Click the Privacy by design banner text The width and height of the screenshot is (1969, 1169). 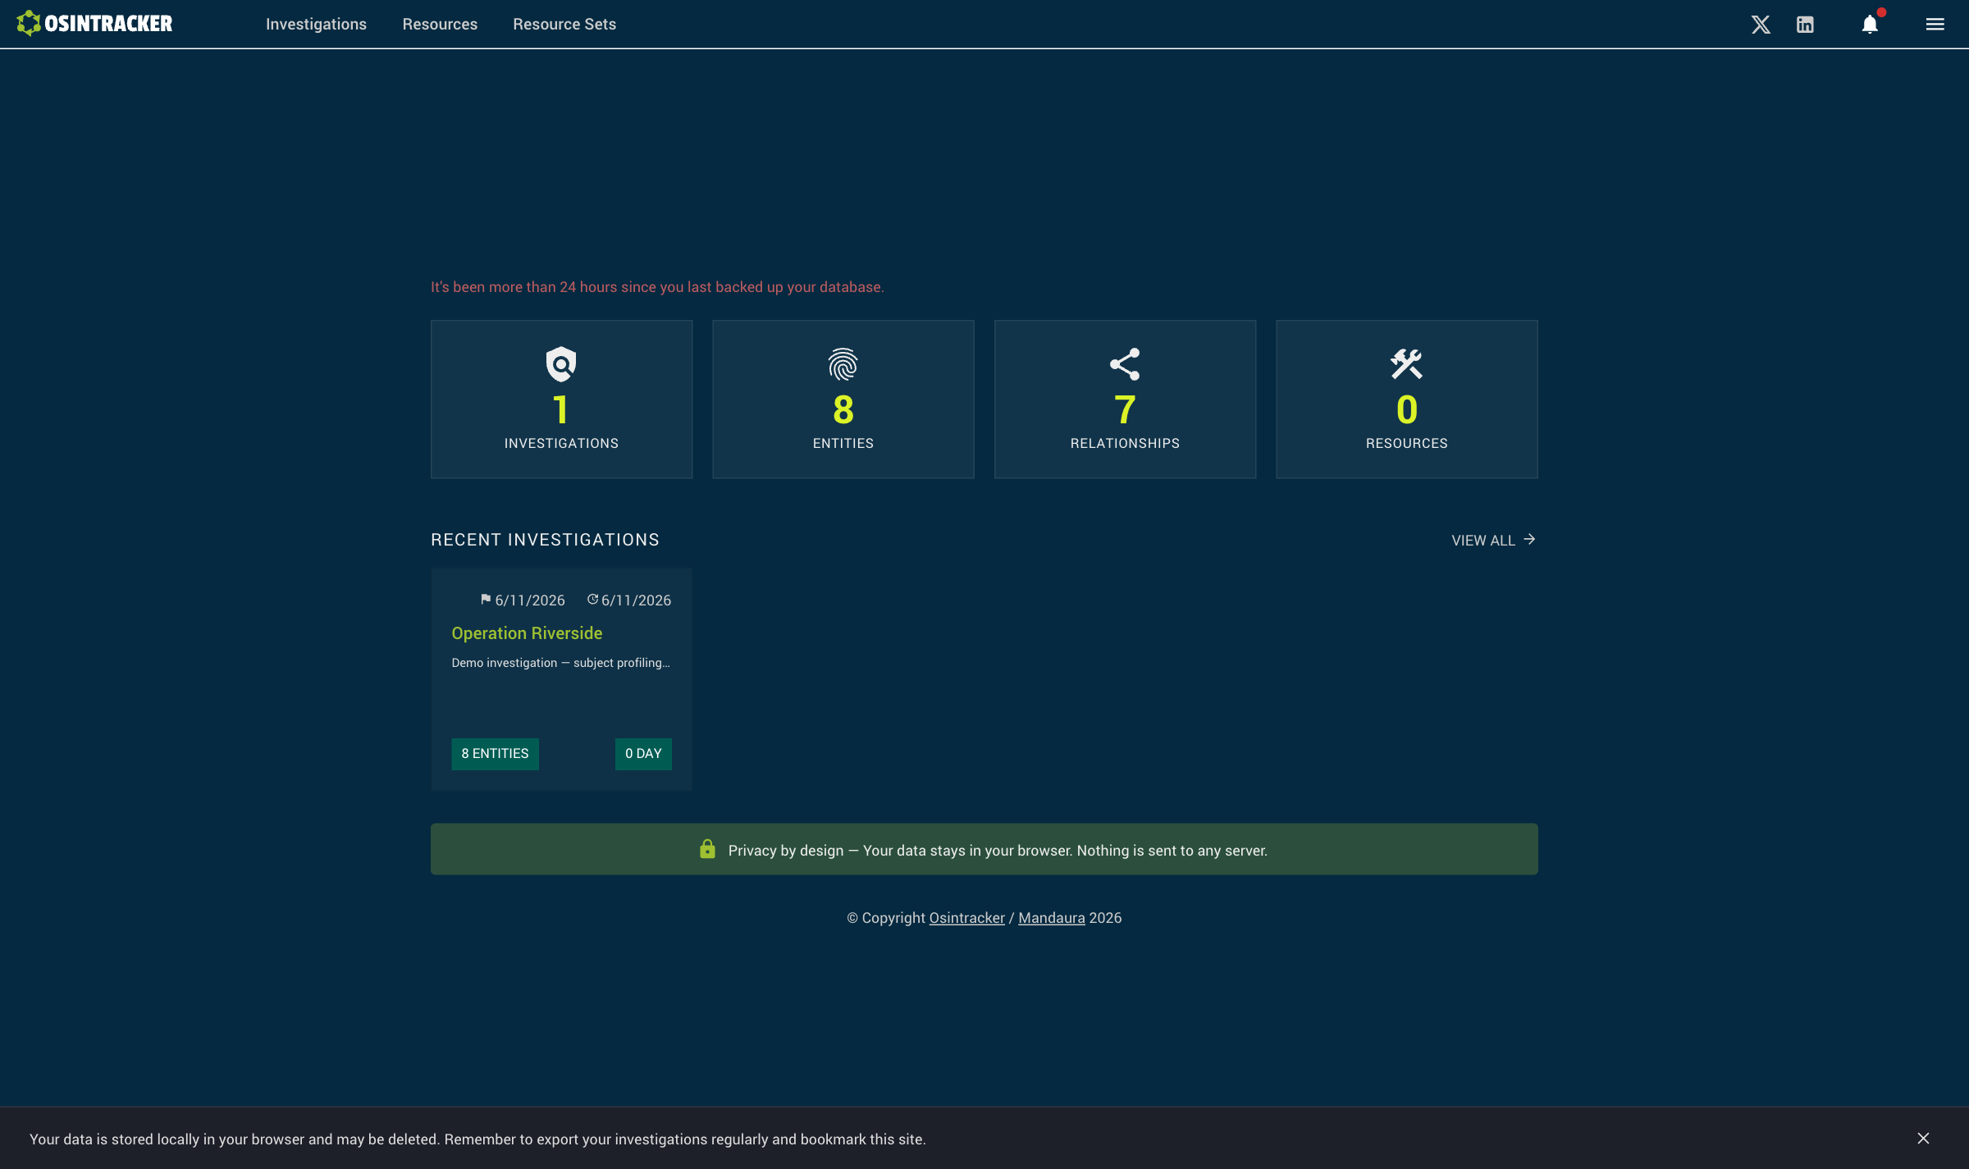[998, 851]
